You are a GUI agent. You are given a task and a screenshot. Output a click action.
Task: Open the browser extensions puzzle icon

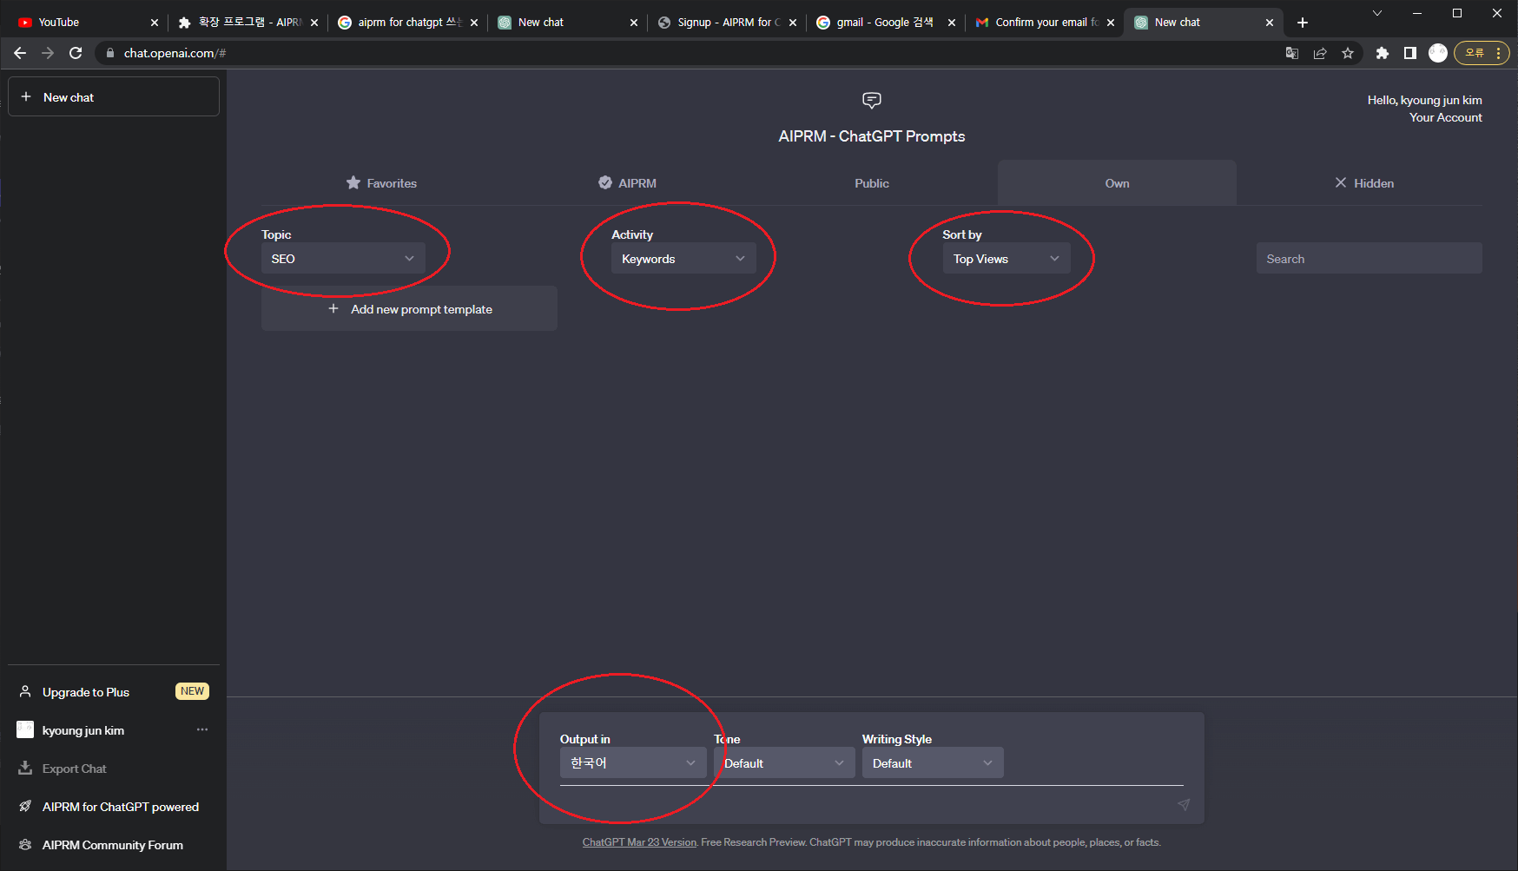pyautogui.click(x=1383, y=53)
